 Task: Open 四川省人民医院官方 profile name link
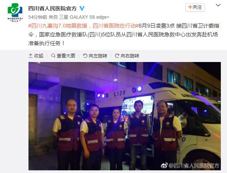52,8
